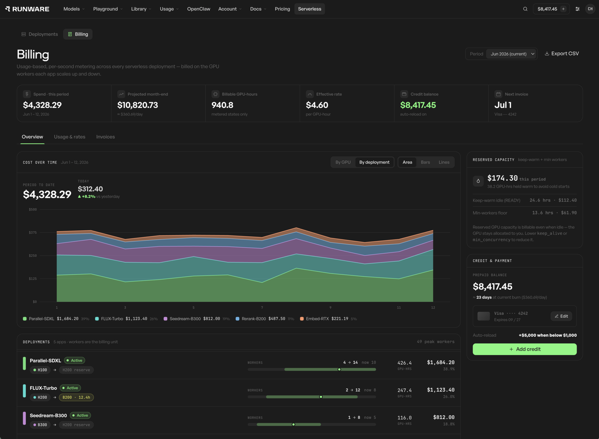Open the Usage dropdown in navbar

[x=169, y=9]
